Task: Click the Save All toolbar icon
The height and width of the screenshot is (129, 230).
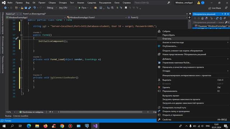Action: (x=29, y=8)
